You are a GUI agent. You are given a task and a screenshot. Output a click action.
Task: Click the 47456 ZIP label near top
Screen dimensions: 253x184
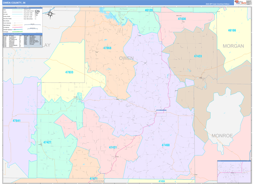coord(182,19)
